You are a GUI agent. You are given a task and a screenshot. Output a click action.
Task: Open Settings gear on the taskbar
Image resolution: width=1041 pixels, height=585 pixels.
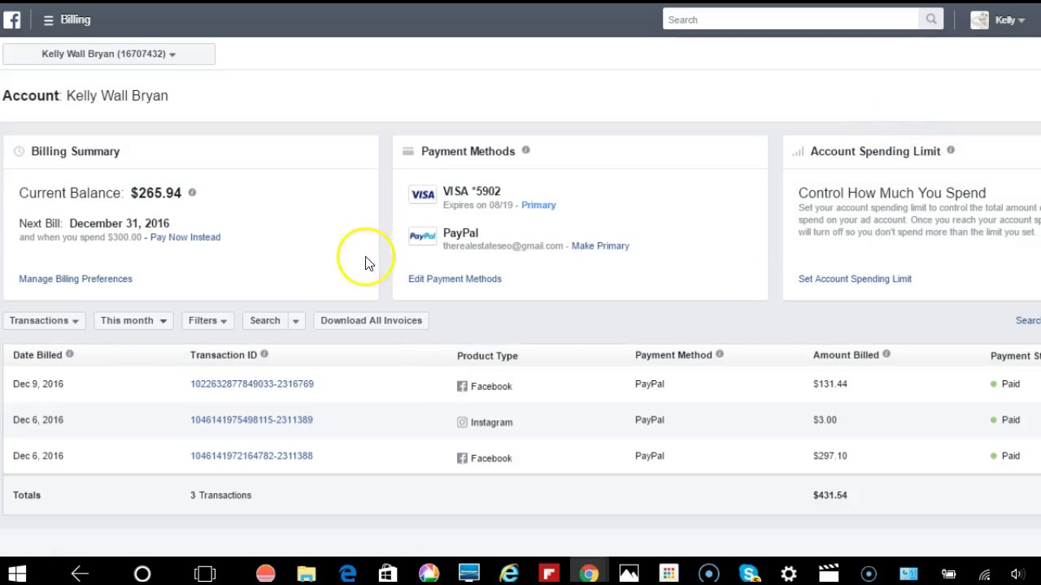click(789, 574)
